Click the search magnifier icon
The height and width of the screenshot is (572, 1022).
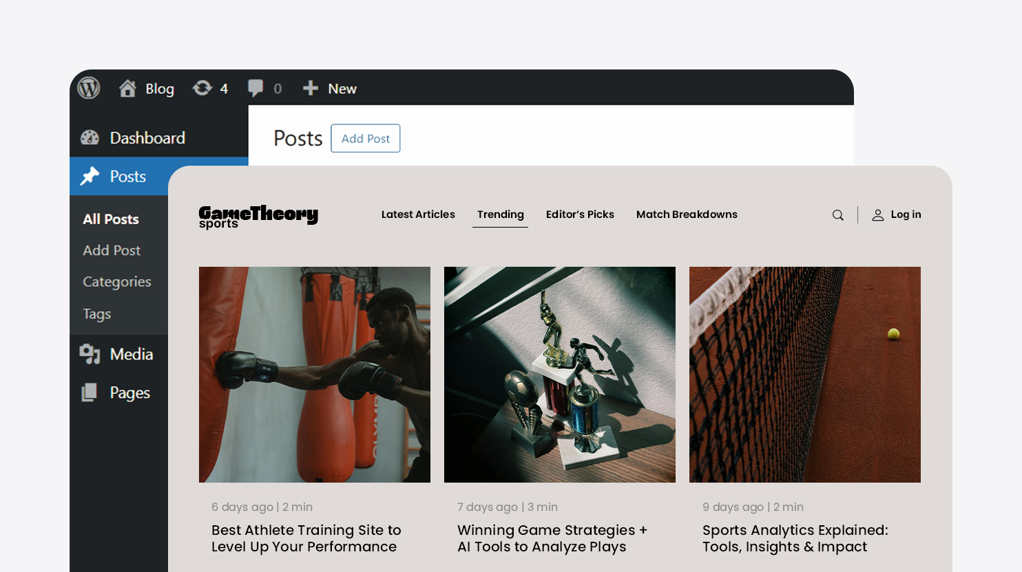[838, 215]
